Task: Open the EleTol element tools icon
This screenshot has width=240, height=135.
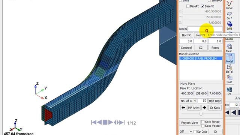Action: pos(229,69)
